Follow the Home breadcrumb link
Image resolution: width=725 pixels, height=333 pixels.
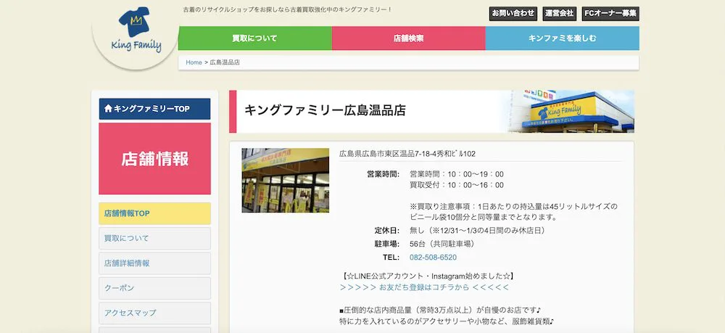pos(194,62)
